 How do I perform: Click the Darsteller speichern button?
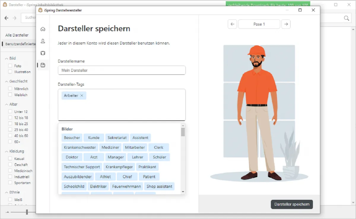292,204
